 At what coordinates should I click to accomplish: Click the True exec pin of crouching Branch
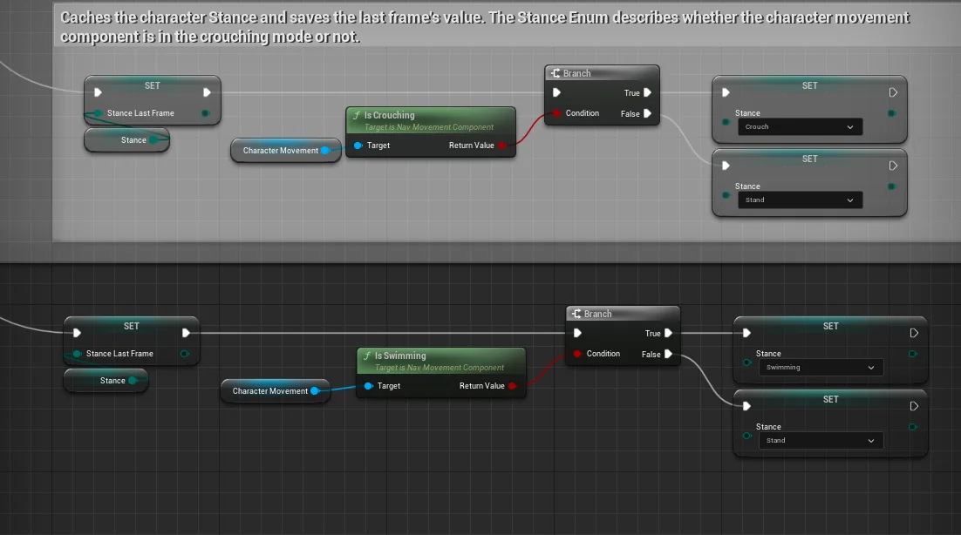coord(647,92)
